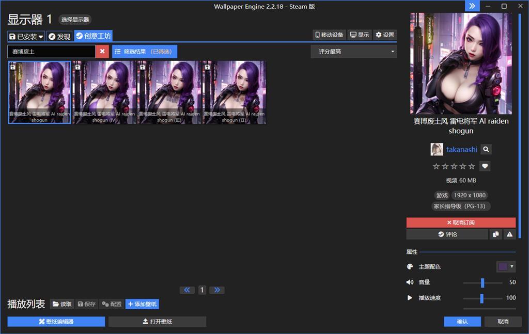This screenshot has width=529, height=334.
Task: Click the palette icon beside 主题配色
Action: point(410,266)
